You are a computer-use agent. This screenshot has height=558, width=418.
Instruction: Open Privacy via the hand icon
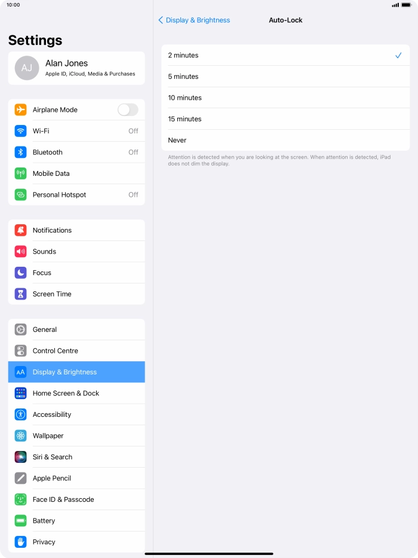[x=21, y=542]
